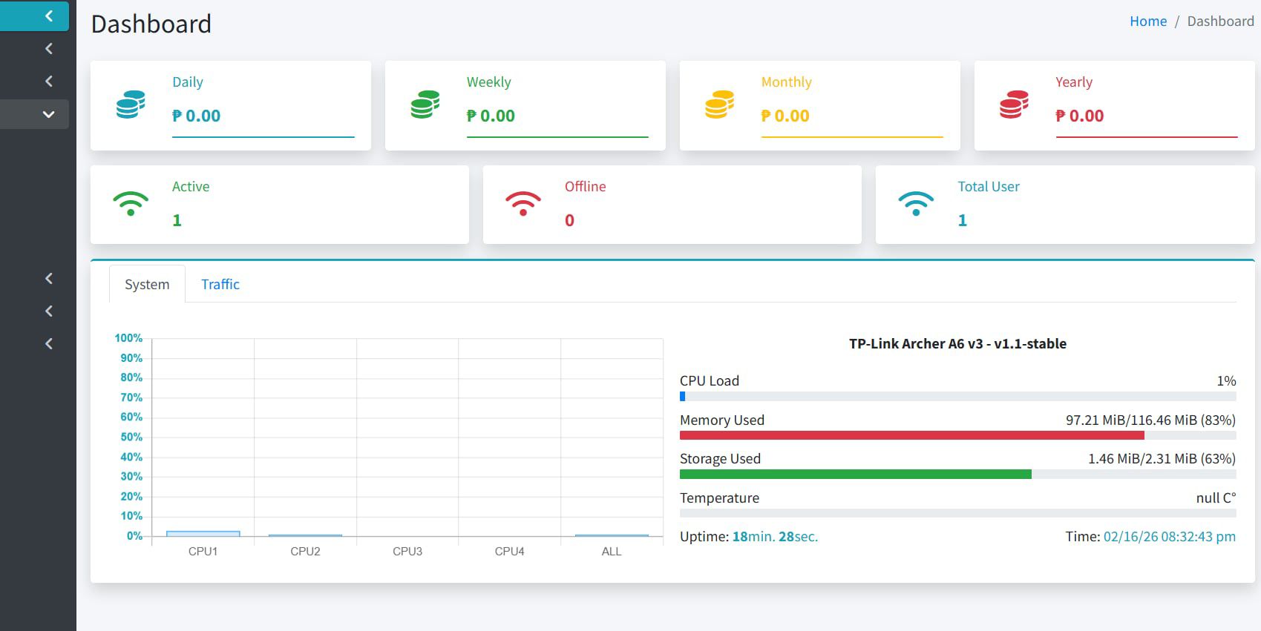This screenshot has height=631, width=1261.
Task: Go to the Home breadcrumb link
Action: click(x=1148, y=22)
